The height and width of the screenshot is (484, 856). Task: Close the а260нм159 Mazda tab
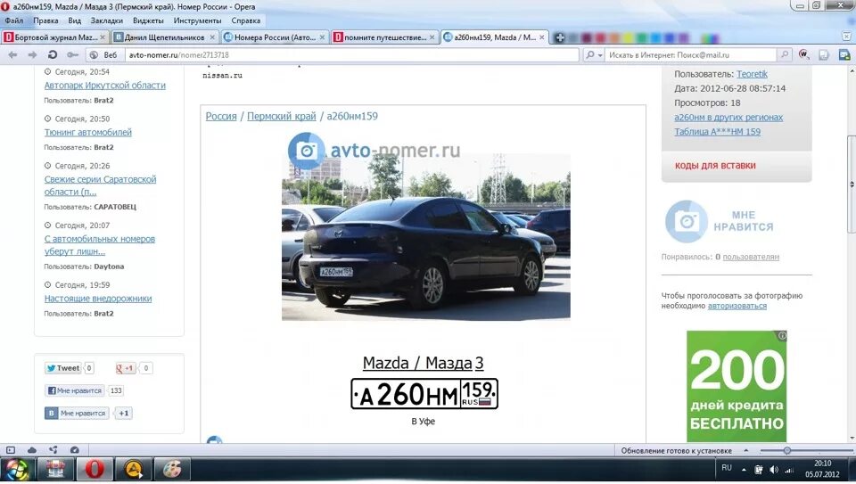[541, 37]
